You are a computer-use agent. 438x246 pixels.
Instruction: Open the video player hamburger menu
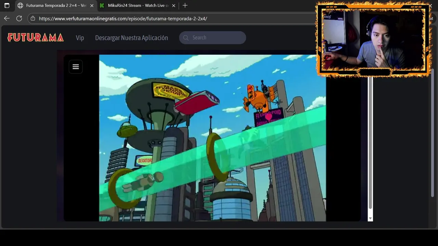click(76, 67)
